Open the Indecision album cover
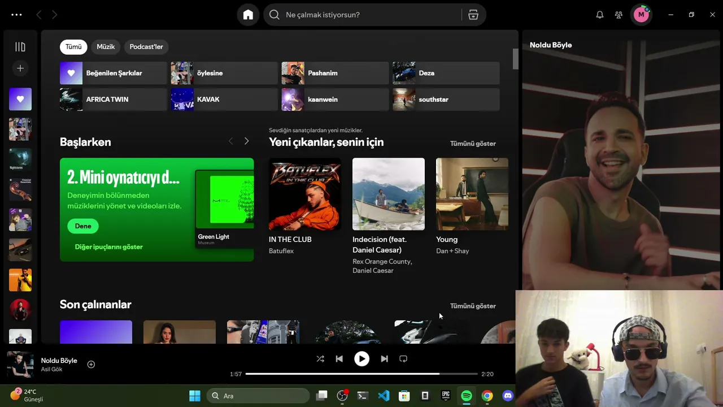The width and height of the screenshot is (723, 407). click(389, 194)
